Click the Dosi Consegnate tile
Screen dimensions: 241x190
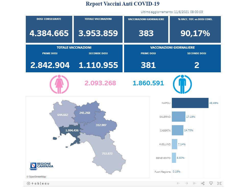[49, 29]
